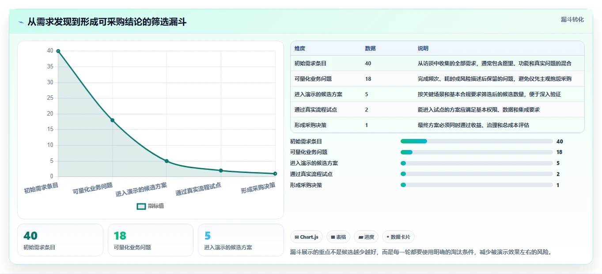
Task: Click the 形成采购决策 progress bar
Action: 477,185
